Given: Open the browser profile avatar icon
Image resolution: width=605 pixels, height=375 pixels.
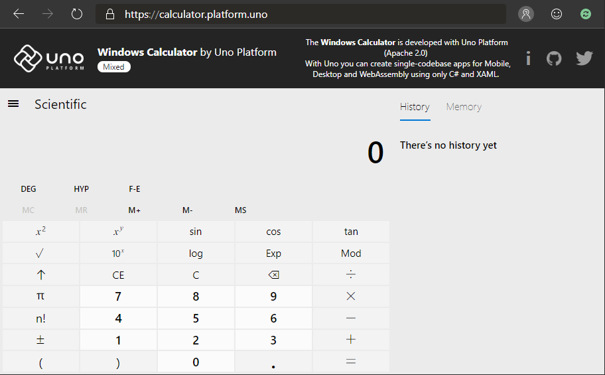Looking at the screenshot, I should (526, 15).
